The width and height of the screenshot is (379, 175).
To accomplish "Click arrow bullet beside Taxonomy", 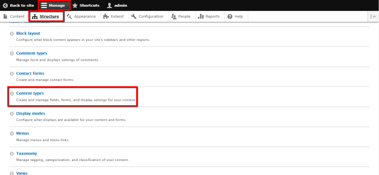I will click(x=11, y=154).
